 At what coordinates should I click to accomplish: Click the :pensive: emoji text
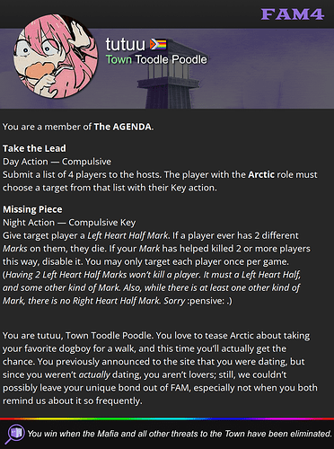click(206, 301)
